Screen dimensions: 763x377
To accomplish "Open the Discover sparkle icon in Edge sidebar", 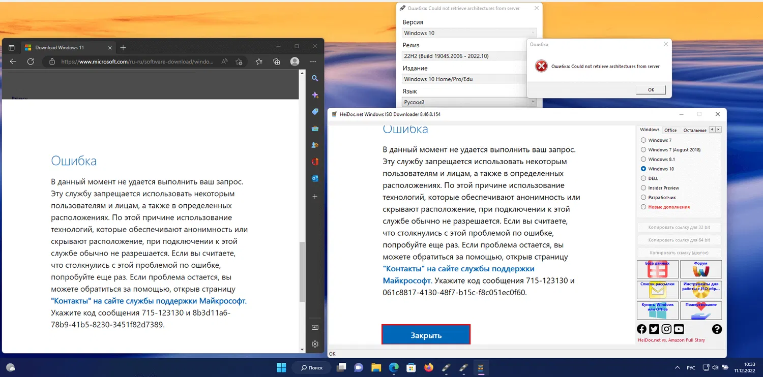I will click(315, 95).
